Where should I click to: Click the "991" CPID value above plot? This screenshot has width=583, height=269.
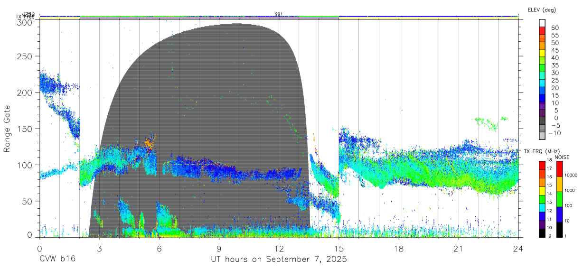pyautogui.click(x=279, y=14)
